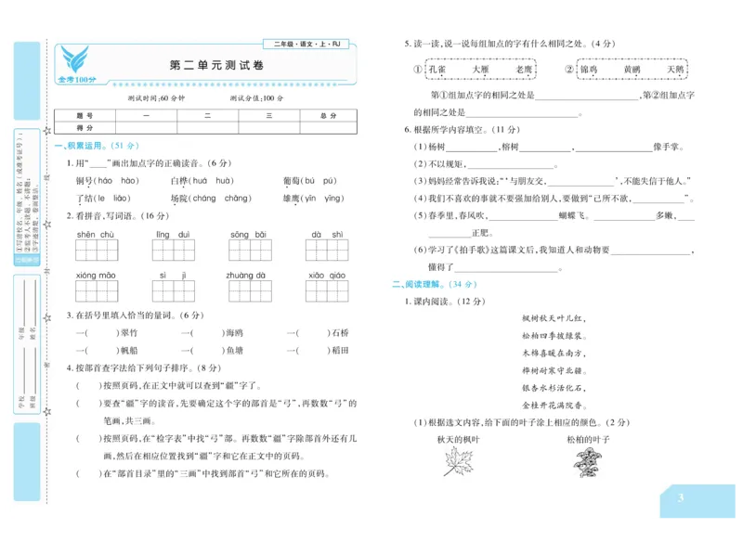The height and width of the screenshot is (541, 743).
Task: Expand the dotted box around 锦鸡 黄鹂 天鹅
Action: tap(632, 69)
